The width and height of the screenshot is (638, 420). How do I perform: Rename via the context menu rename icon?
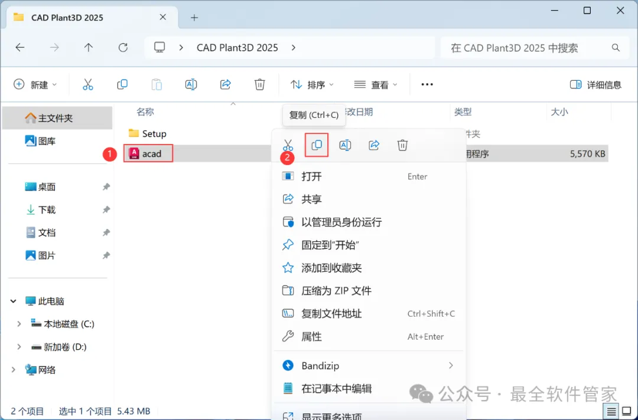coord(345,145)
